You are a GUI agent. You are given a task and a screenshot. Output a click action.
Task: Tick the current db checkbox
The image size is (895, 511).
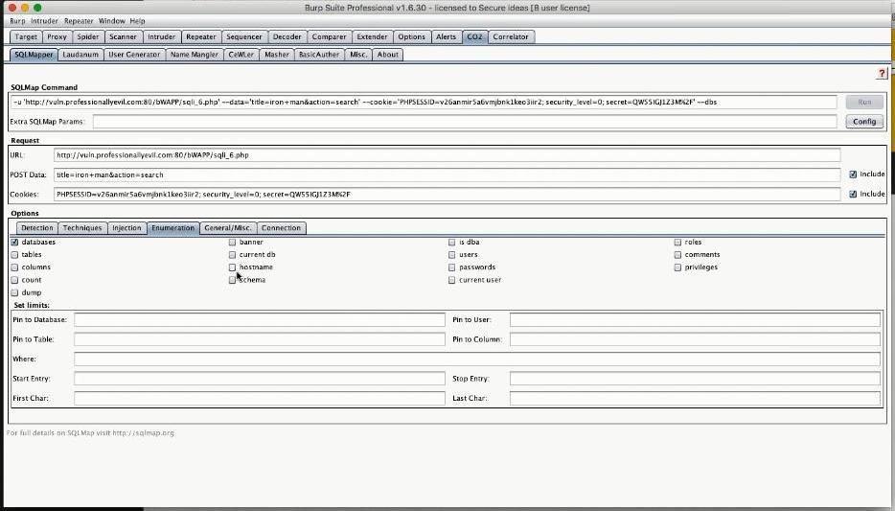(x=232, y=255)
